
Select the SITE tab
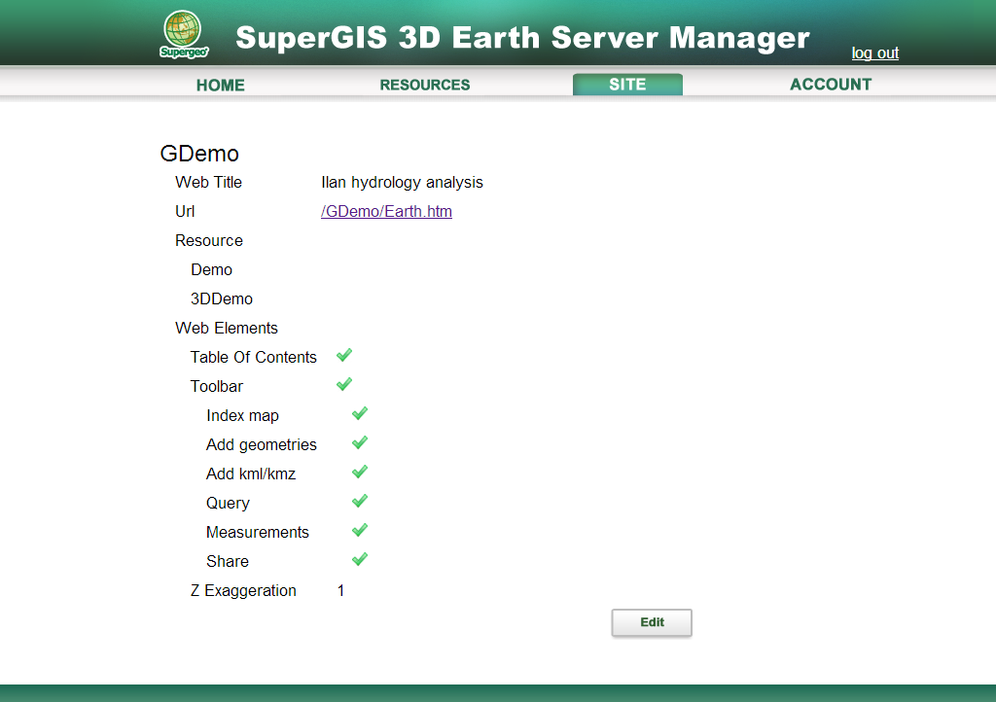coord(627,85)
